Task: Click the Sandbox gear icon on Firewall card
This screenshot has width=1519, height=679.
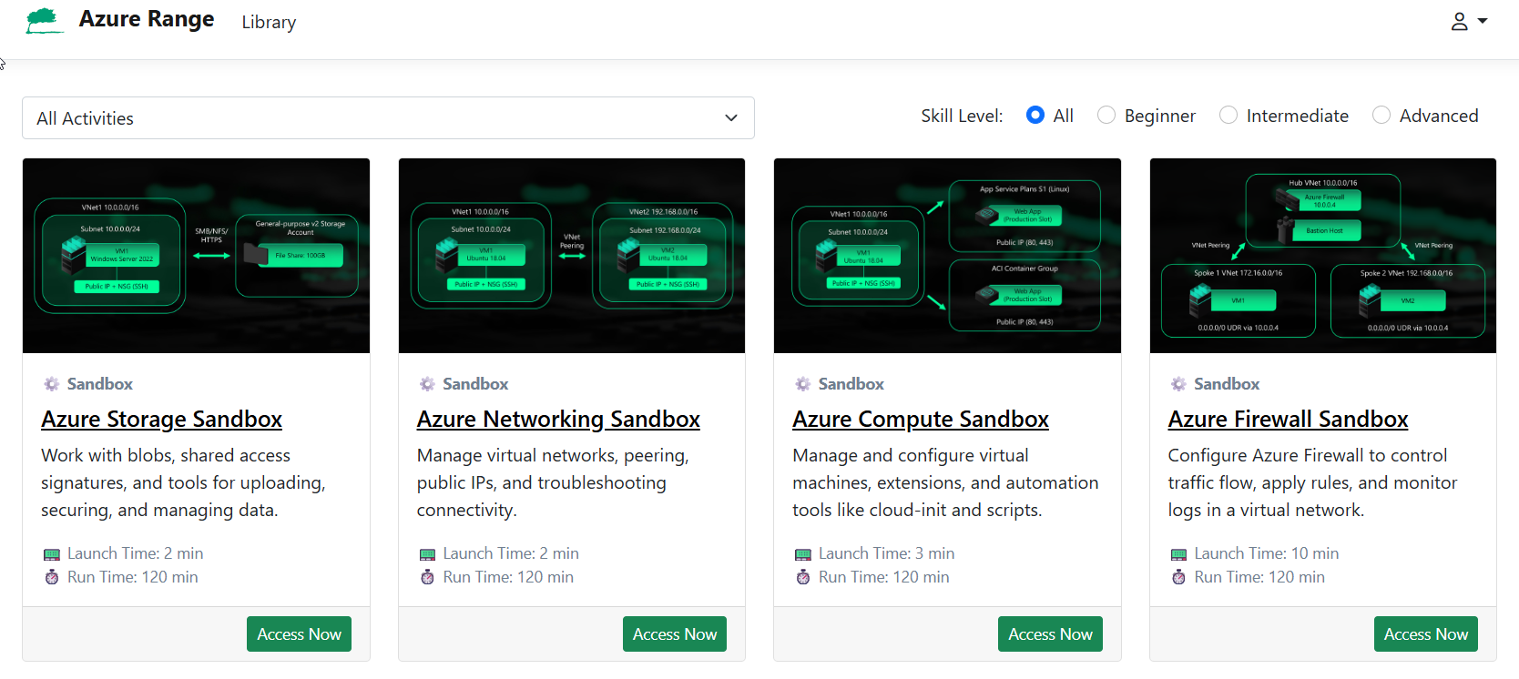Action: coord(1178,384)
